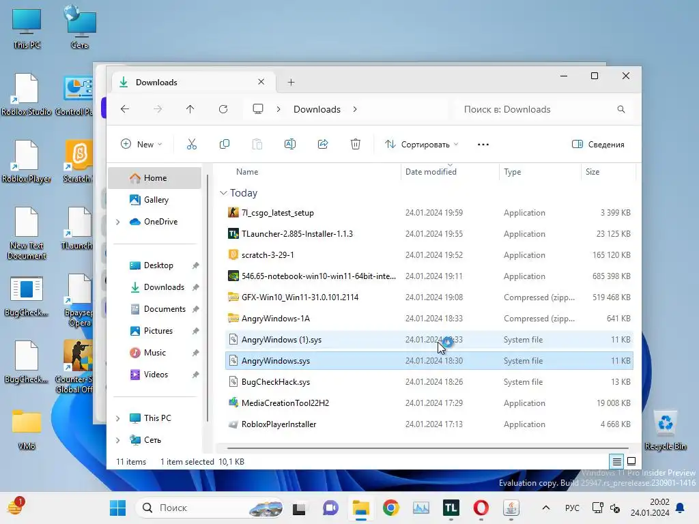The image size is (699, 524).
Task: Switch to large thumbnails view icon
Action: pyautogui.click(x=631, y=462)
